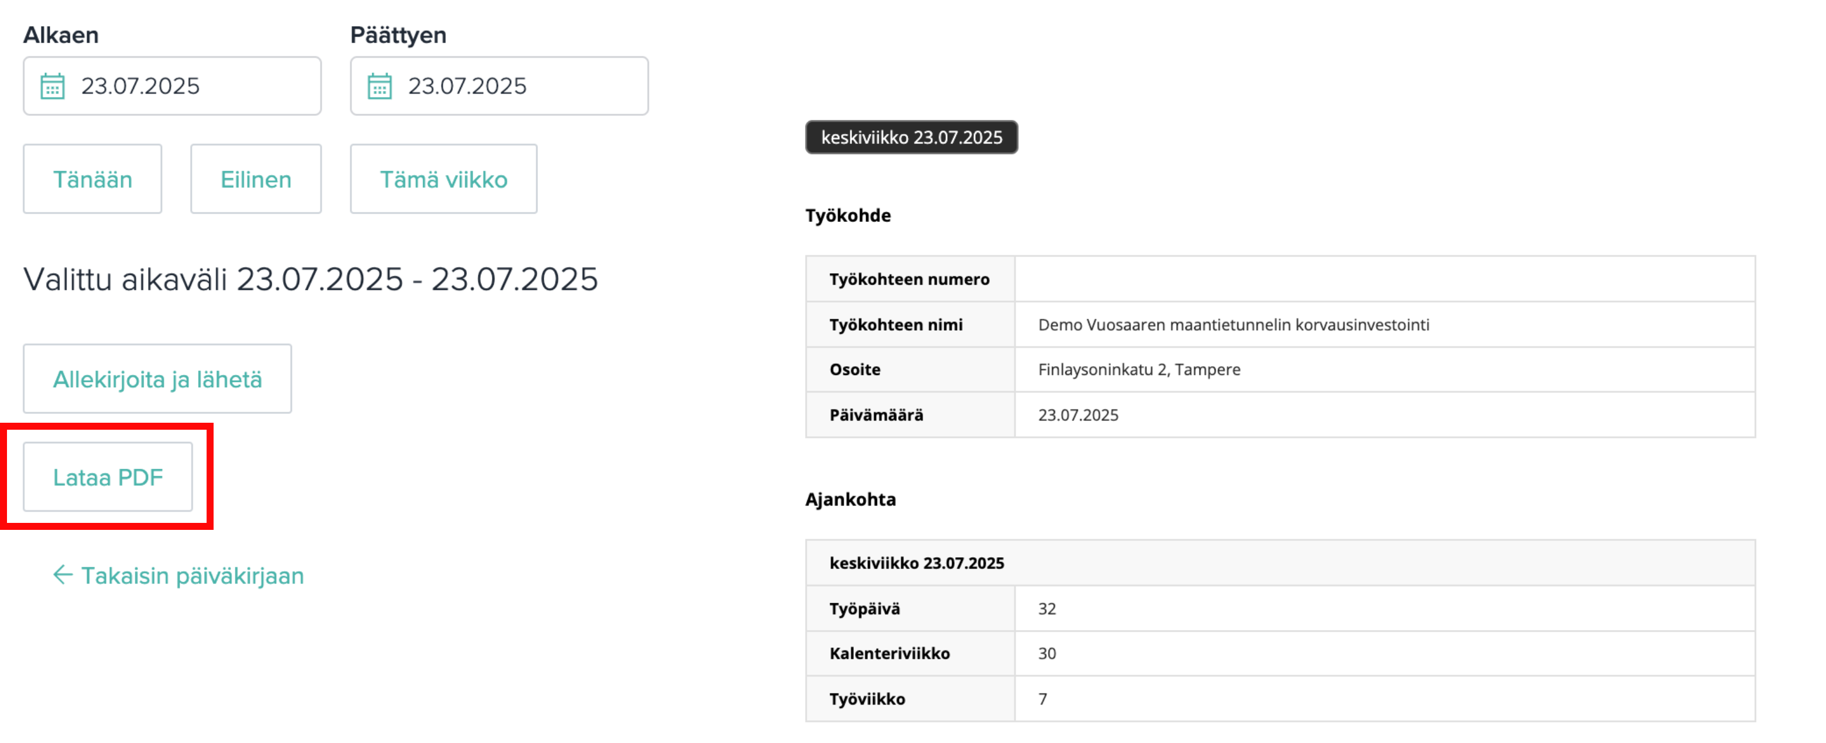Click the Työkohteen nimi value cell
This screenshot has height=743, width=1826.
(1384, 324)
